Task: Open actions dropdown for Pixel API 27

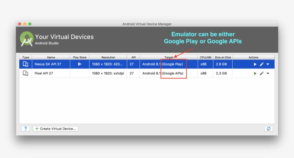Action: [x=268, y=73]
